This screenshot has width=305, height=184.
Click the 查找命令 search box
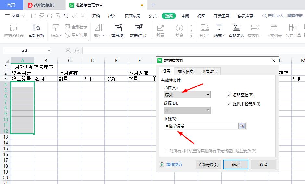coord(283,16)
